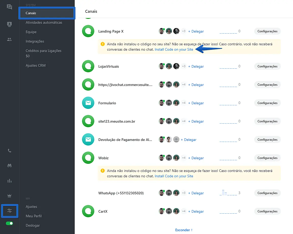This screenshot has height=234, width=293.
Task: Click Delegar for WhatsApp channel
Action: [196, 193]
